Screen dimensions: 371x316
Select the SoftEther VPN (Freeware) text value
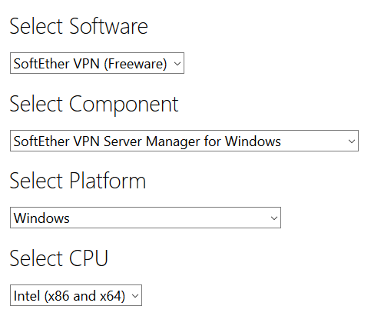point(90,64)
